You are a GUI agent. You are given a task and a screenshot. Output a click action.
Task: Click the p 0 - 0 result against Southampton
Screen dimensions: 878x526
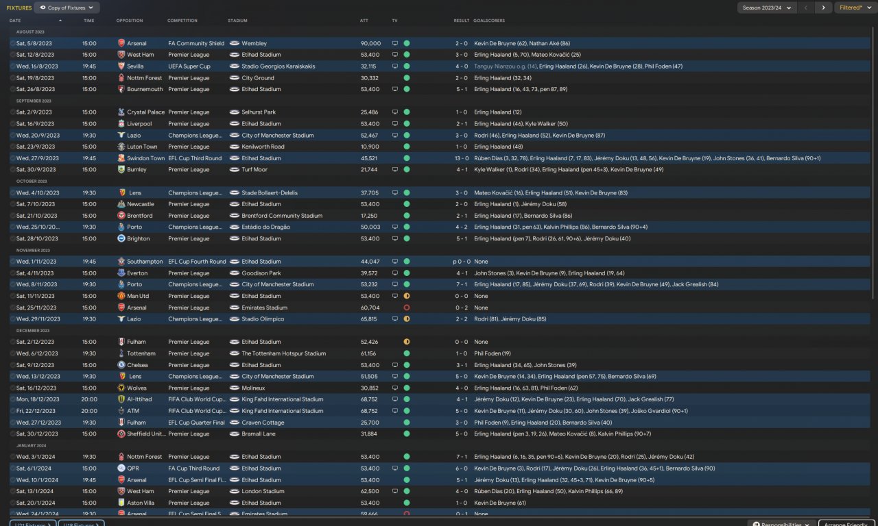pyautogui.click(x=460, y=262)
